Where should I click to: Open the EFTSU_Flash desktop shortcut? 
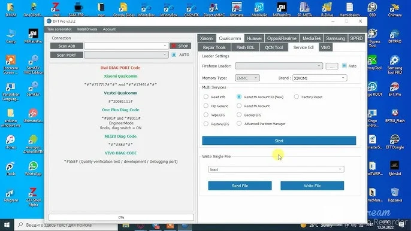pyautogui.click(x=395, y=115)
